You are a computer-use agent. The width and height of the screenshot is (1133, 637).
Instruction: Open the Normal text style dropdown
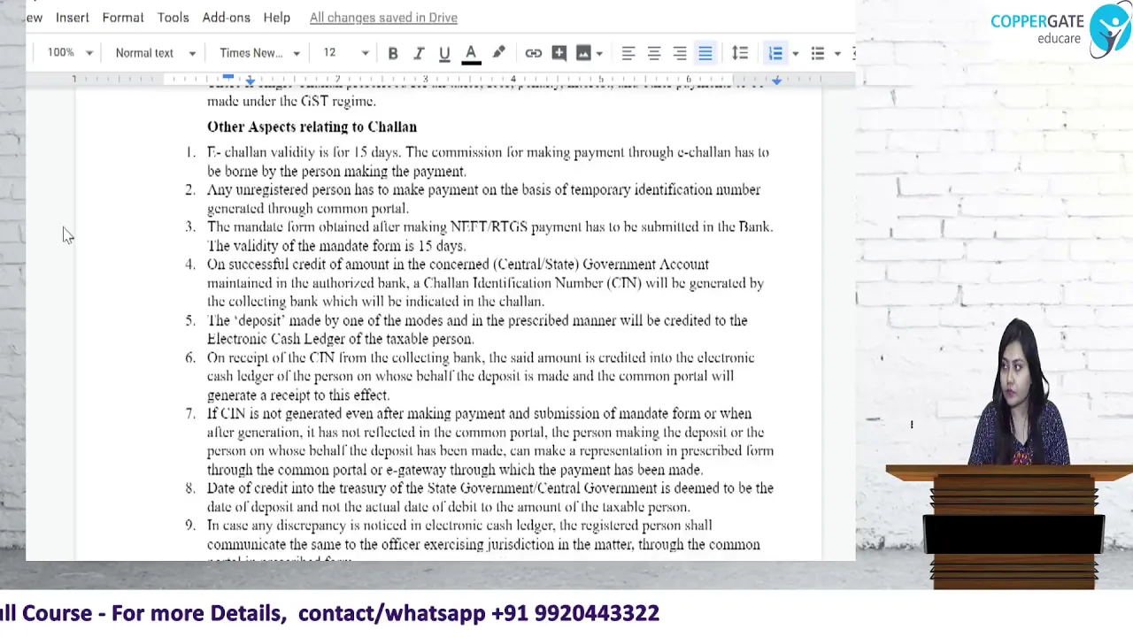coord(155,53)
